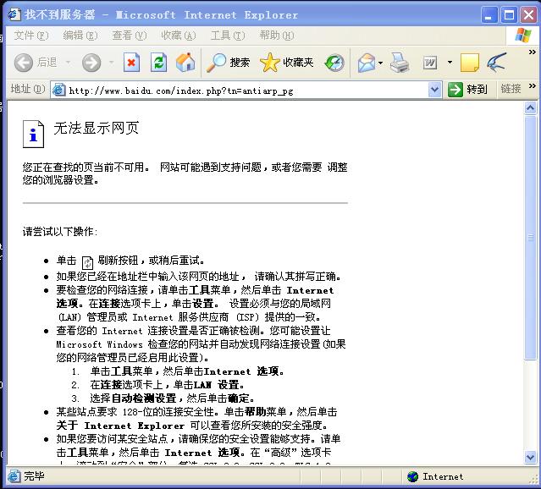Click the IE page icon in status bar
The width and height of the screenshot is (541, 489).
[x=14, y=476]
